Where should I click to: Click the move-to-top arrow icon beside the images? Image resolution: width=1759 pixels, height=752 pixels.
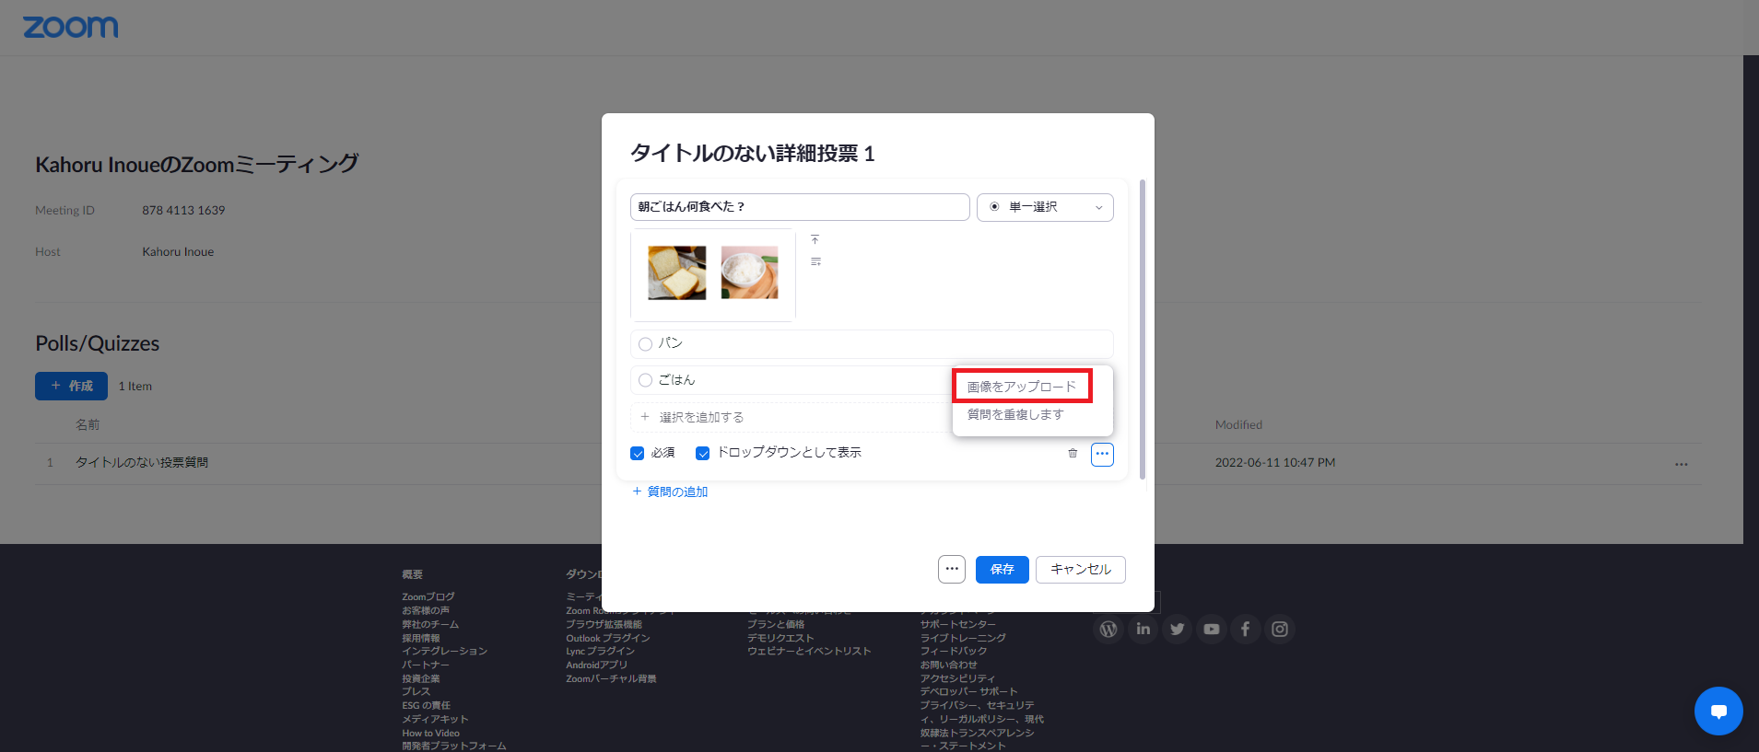click(815, 239)
